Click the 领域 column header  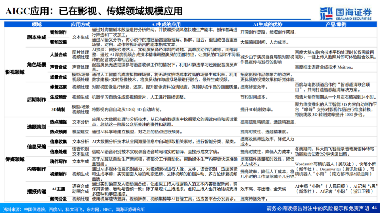coord(37,25)
